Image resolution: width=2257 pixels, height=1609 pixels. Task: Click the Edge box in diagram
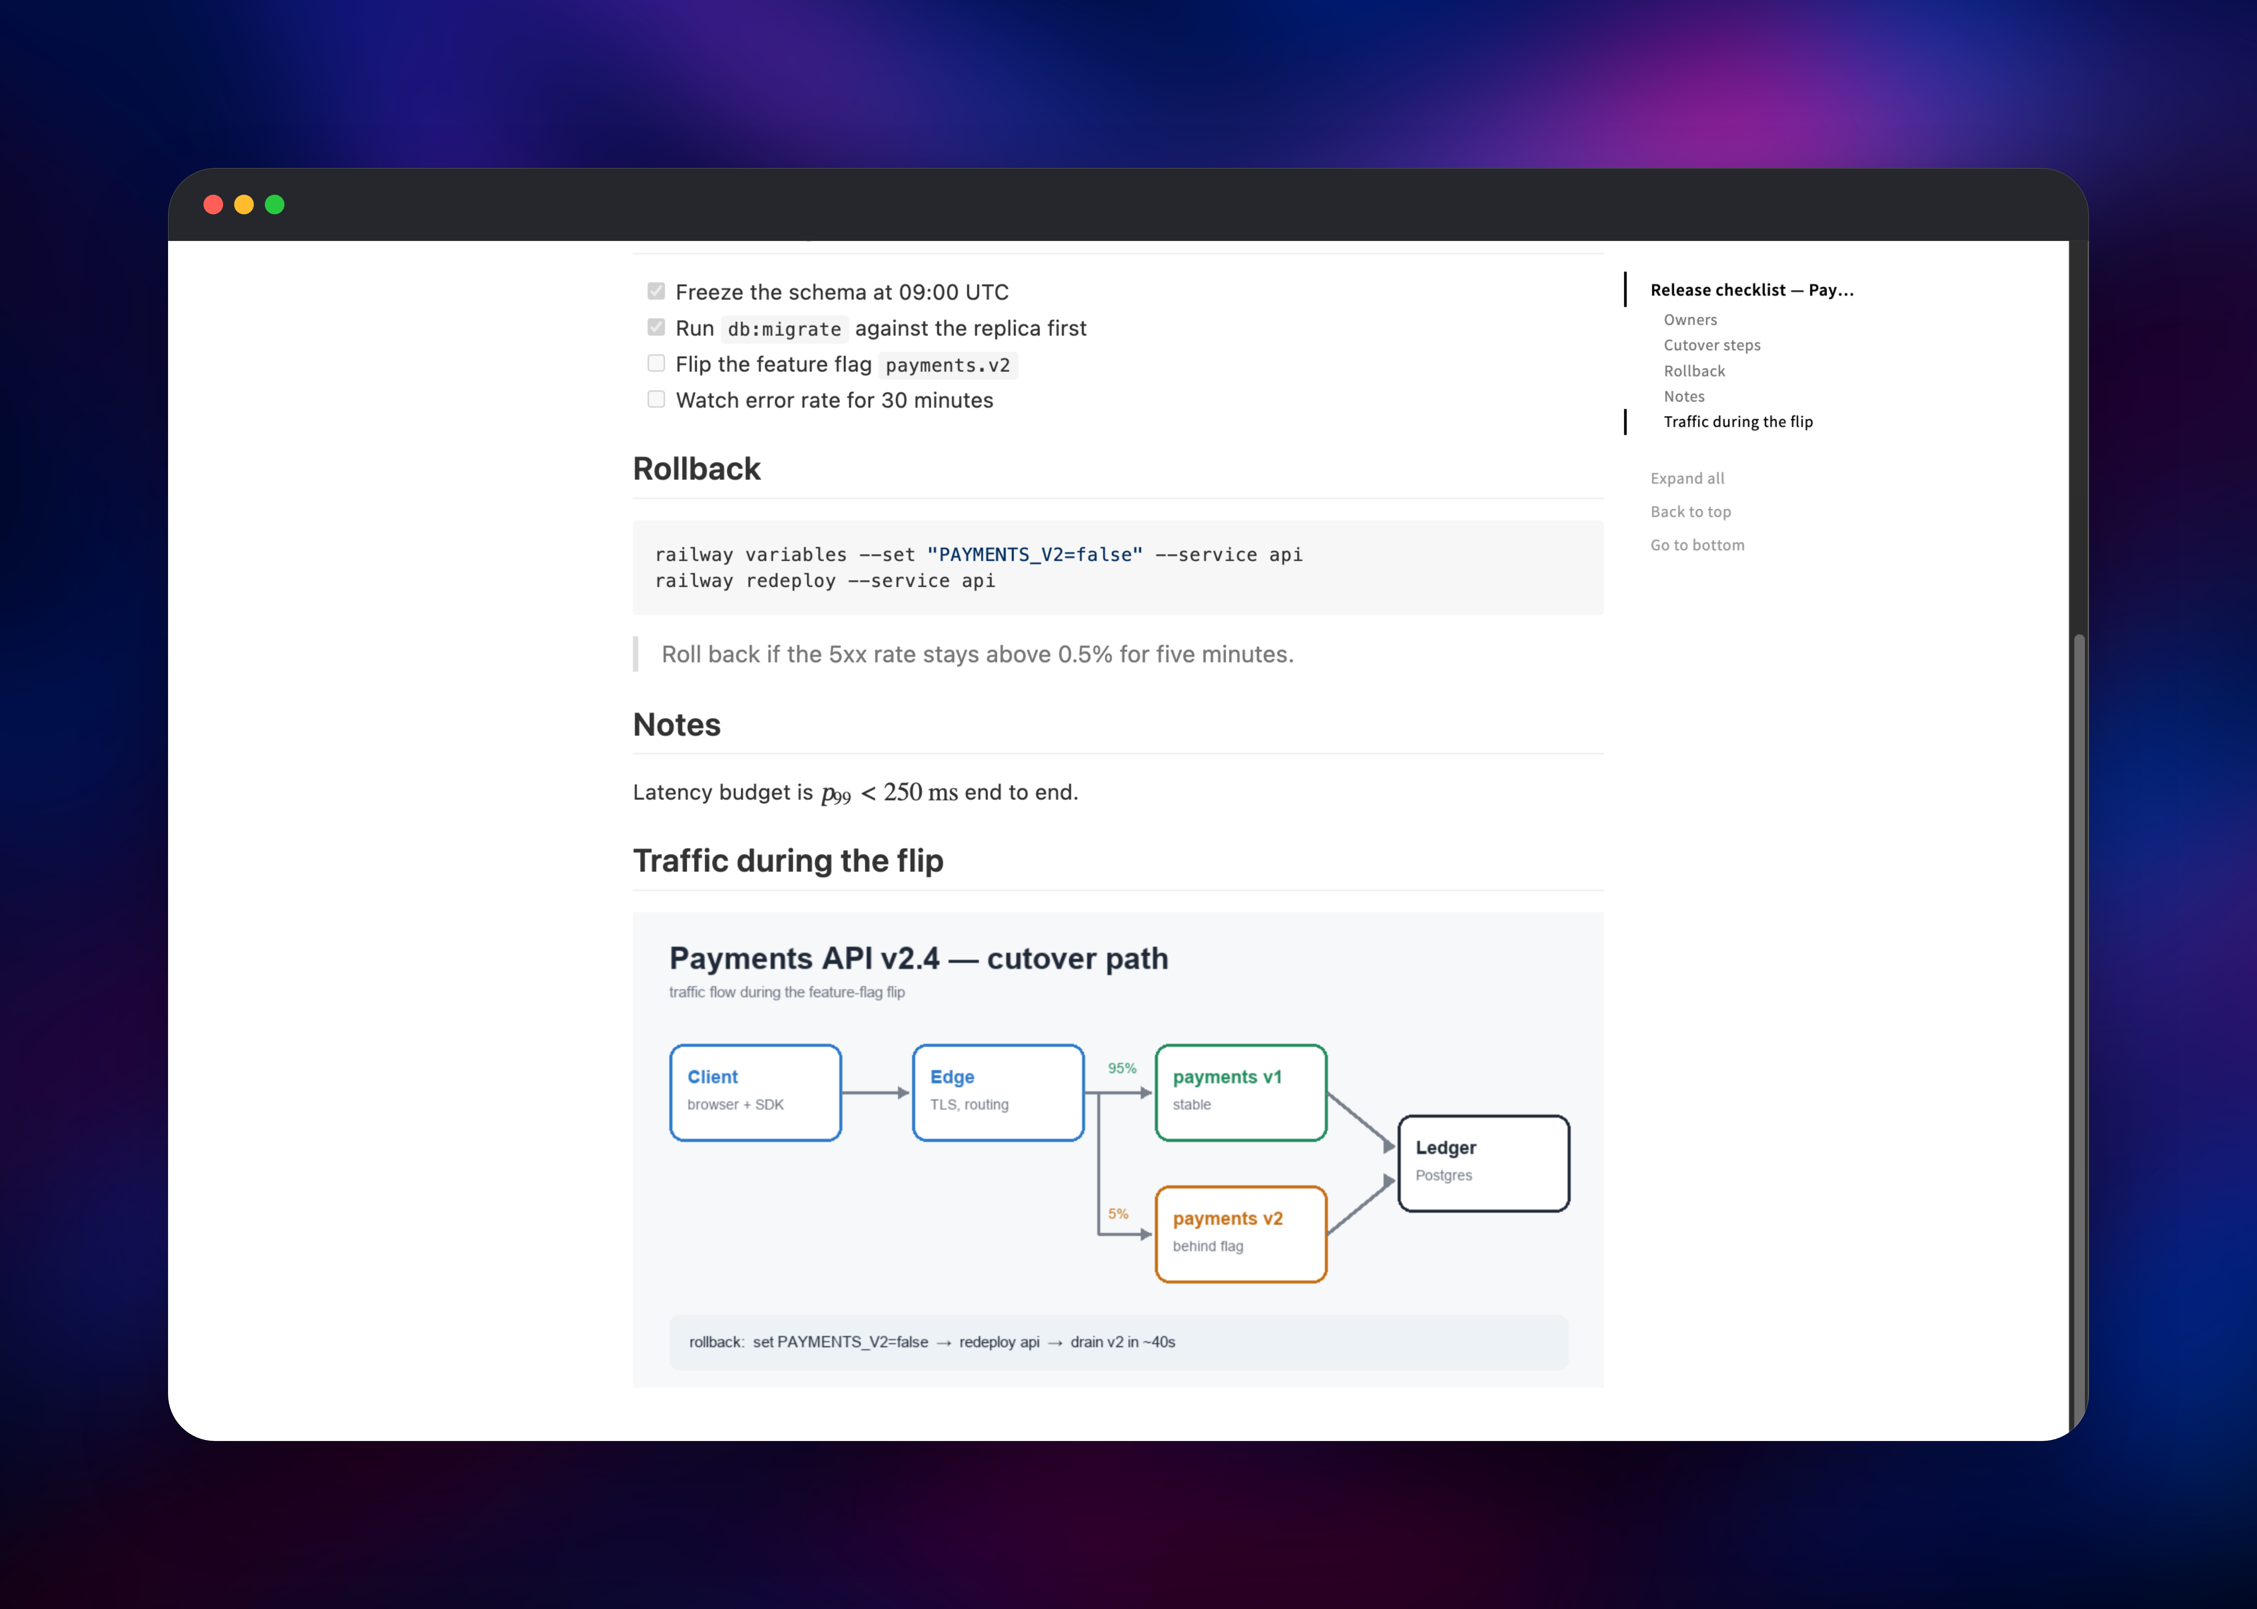[998, 1093]
